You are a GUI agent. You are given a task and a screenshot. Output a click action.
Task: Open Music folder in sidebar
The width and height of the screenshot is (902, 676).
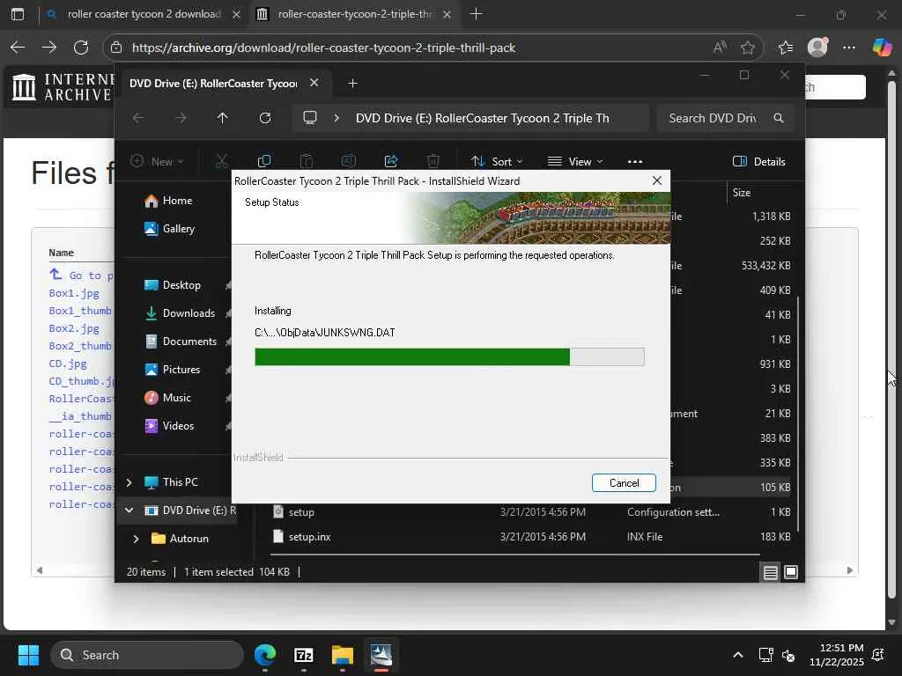tap(176, 398)
